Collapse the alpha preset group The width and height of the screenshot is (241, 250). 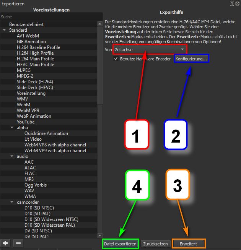point(12,128)
